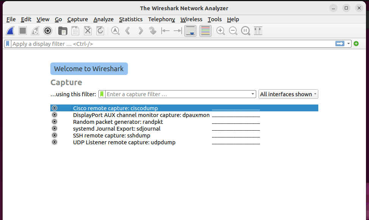Click the find packet magnifier icon

point(115,31)
